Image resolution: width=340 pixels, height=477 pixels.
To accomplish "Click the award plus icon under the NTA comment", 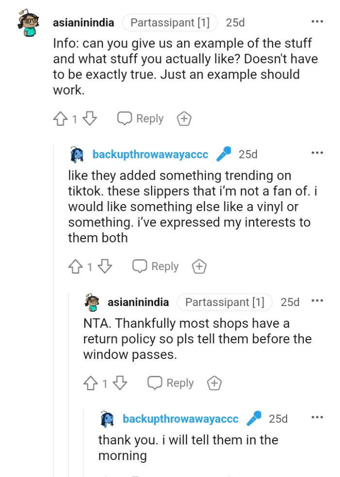I will coord(214,383).
